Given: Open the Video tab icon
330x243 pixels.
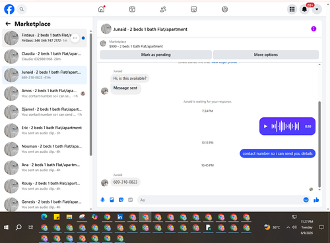Looking at the screenshot, I should (x=132, y=9).
